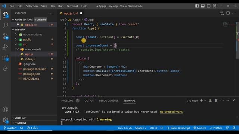Open the View menu
This screenshot has width=239, height=134.
coord(44,6)
